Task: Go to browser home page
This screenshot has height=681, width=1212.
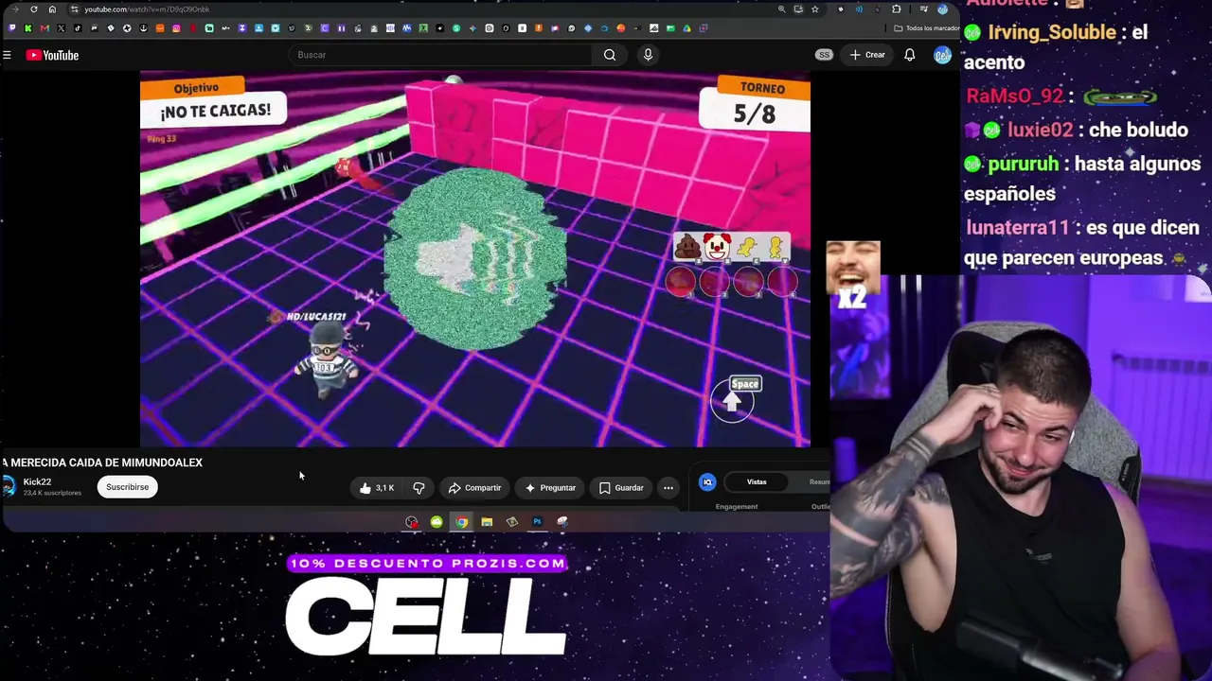Action: point(52,9)
